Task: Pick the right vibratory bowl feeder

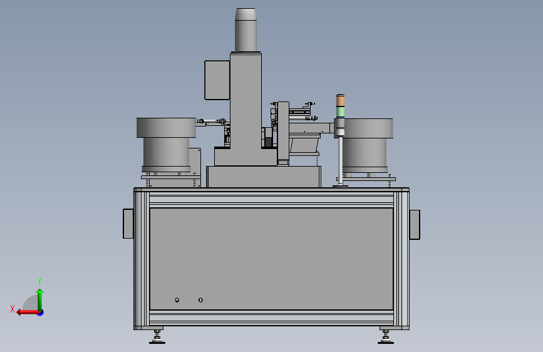Action: tap(367, 145)
